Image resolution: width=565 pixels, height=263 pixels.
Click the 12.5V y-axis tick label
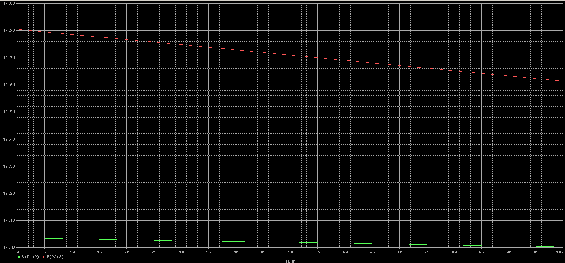[x=9, y=112]
